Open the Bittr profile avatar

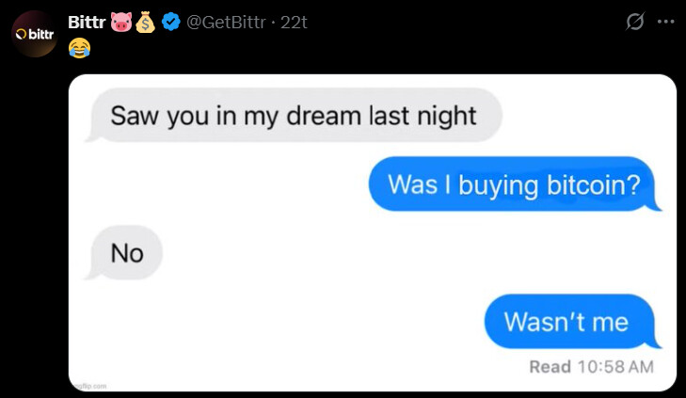tap(35, 34)
